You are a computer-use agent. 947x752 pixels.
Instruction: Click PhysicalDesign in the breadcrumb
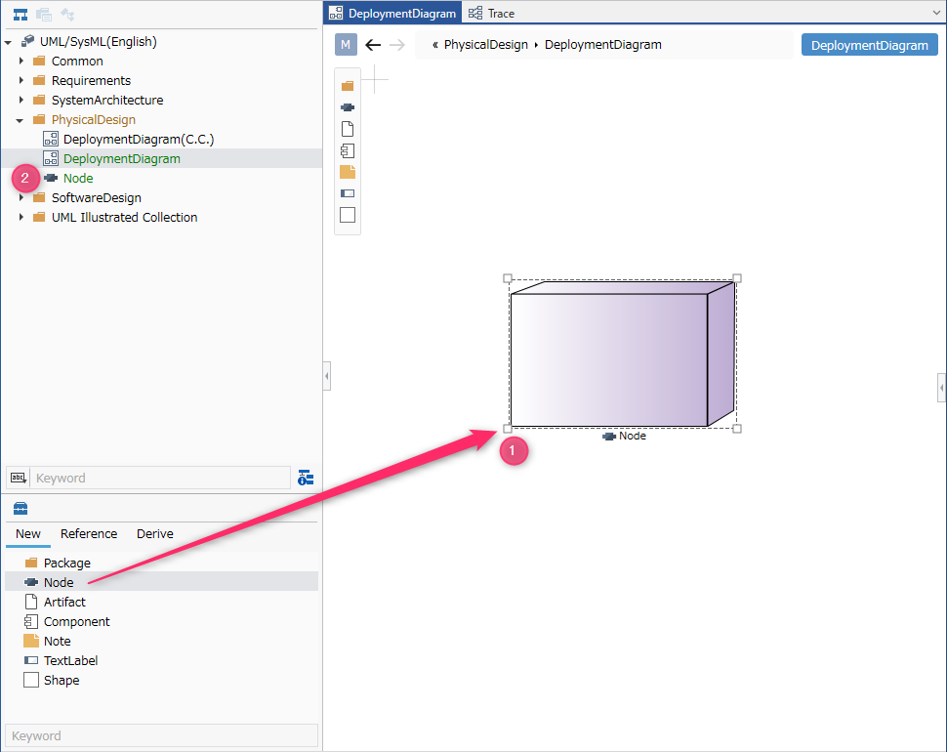485,45
